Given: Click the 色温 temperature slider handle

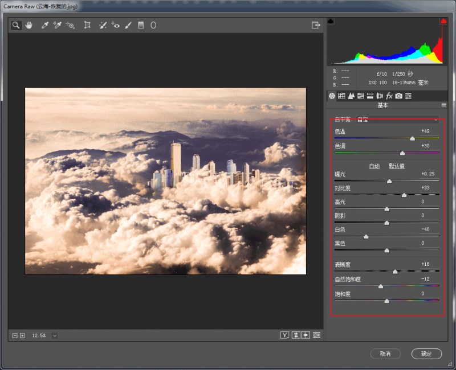Looking at the screenshot, I should (x=412, y=138).
